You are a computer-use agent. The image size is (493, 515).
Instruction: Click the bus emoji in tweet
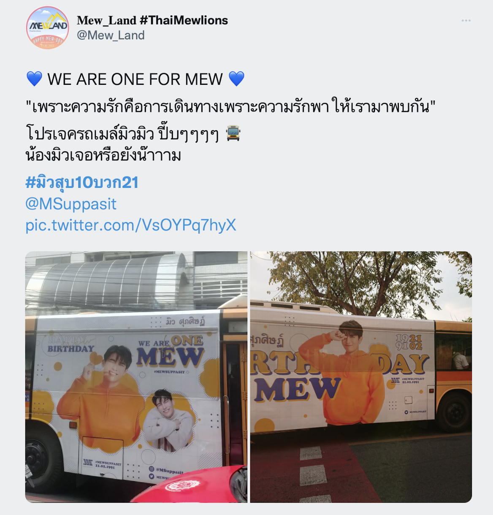pos(233,133)
